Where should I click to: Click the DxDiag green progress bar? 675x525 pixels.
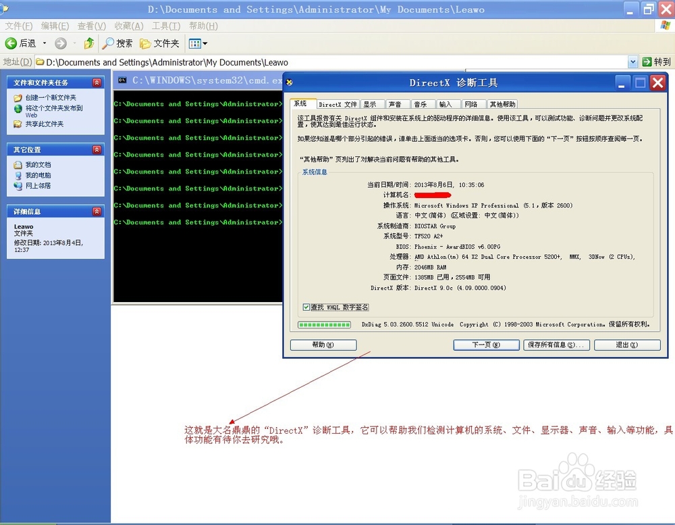coord(324,324)
